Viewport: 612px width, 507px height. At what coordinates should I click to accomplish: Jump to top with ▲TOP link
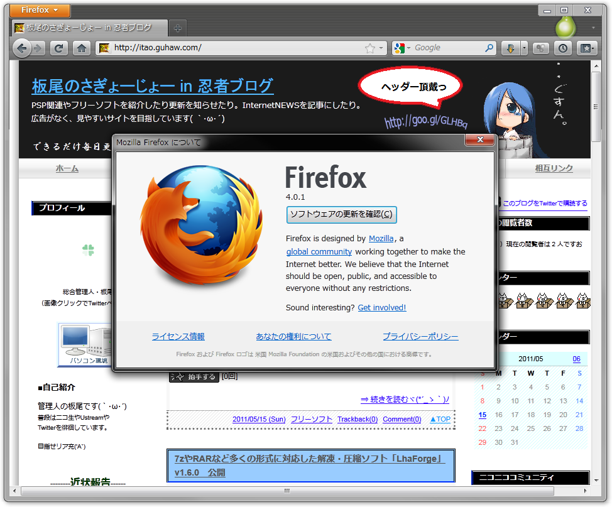[440, 419]
